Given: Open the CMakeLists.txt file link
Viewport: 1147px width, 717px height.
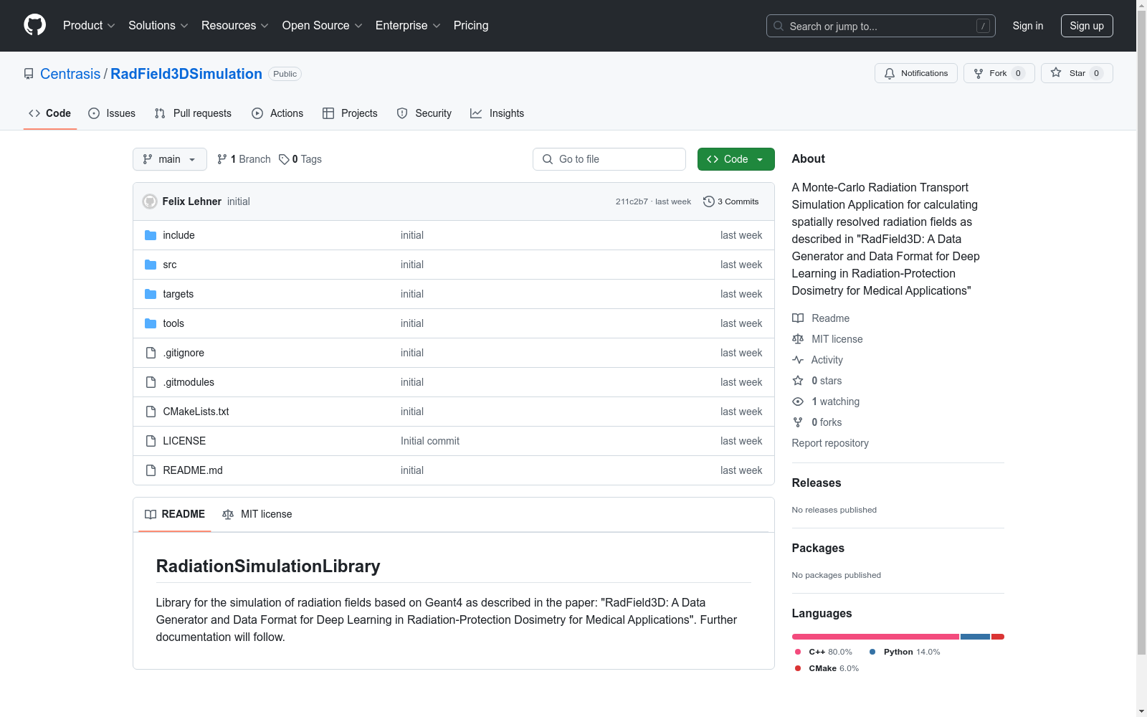Looking at the screenshot, I should [x=196, y=412].
